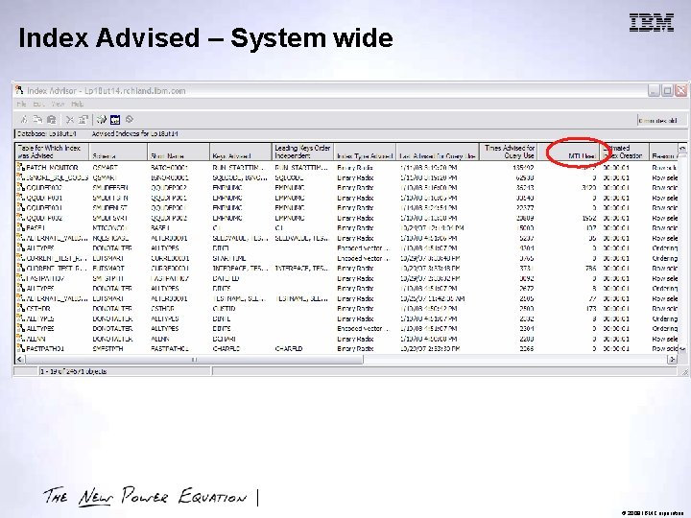This screenshot has height=518, width=691.
Task: Sort by the Short Name column header
Action: coord(179,152)
